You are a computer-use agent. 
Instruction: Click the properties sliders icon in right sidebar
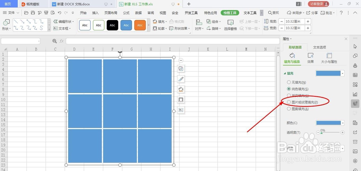click(x=355, y=104)
